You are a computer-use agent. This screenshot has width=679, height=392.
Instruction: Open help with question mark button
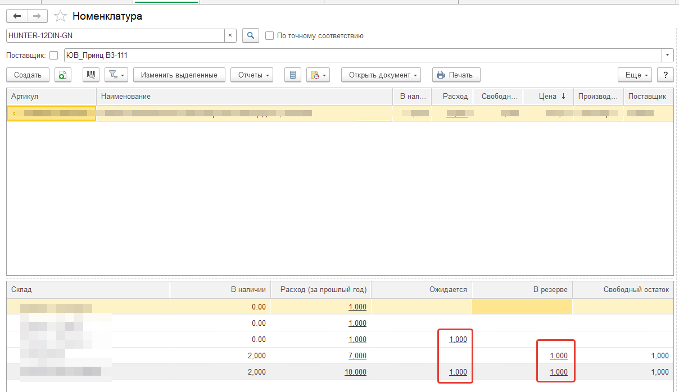(x=666, y=75)
